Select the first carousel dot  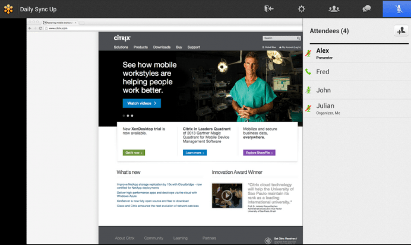(x=124, y=116)
